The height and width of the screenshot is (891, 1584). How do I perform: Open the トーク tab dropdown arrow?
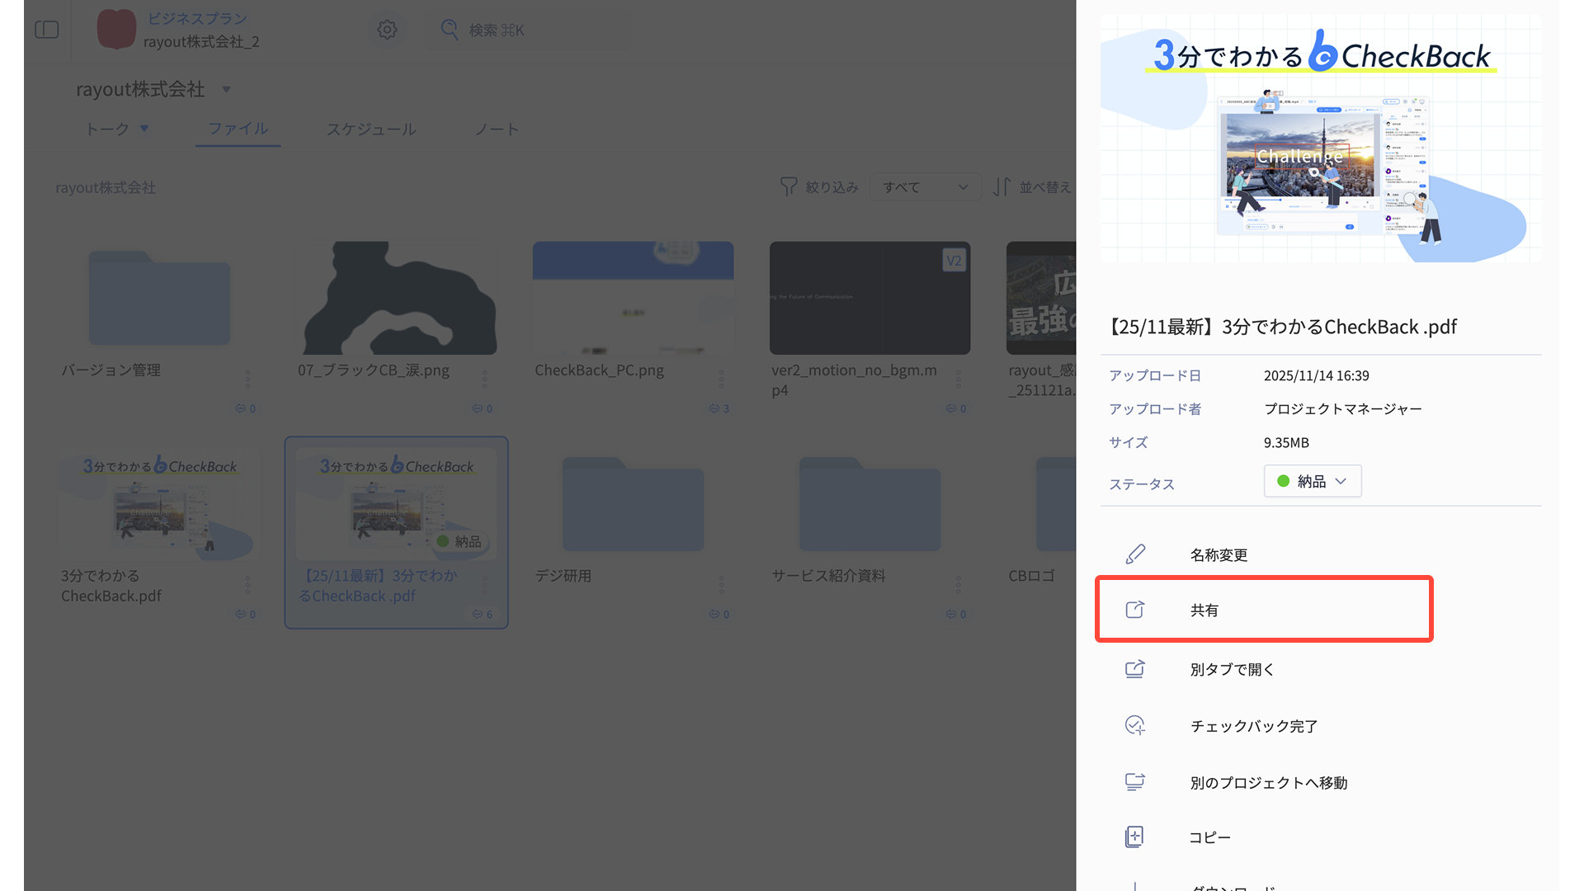(x=144, y=129)
